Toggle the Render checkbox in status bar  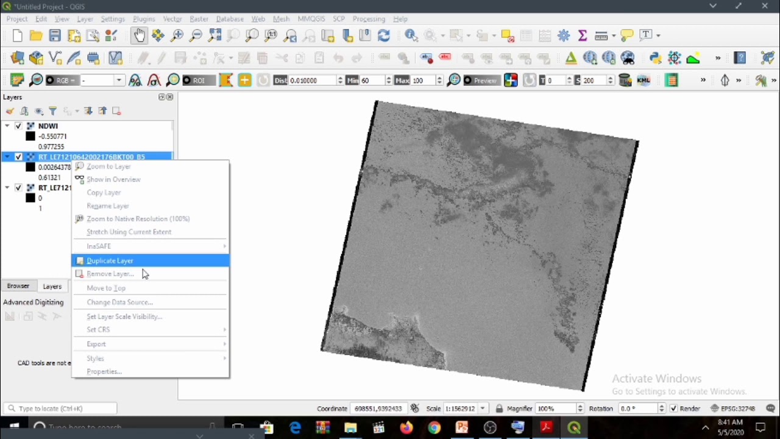[674, 409]
